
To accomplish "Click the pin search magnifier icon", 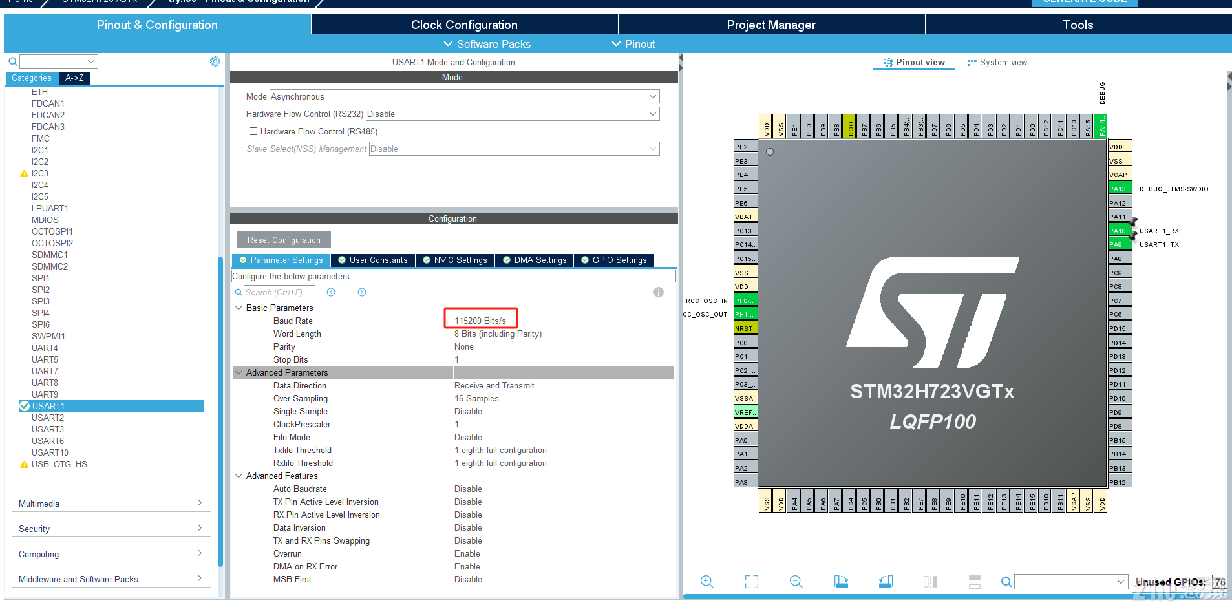I will [1006, 582].
